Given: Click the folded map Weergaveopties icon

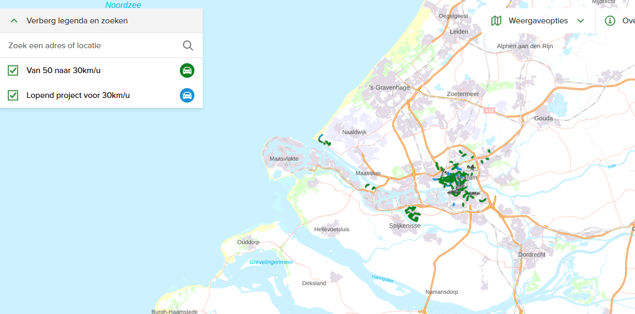Looking at the screenshot, I should (x=496, y=21).
